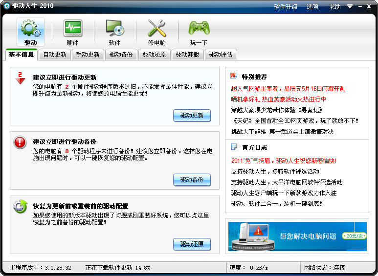Screen dimensions: 378x276
Task: Click the red download arrow update icon
Action: (x=20, y=78)
